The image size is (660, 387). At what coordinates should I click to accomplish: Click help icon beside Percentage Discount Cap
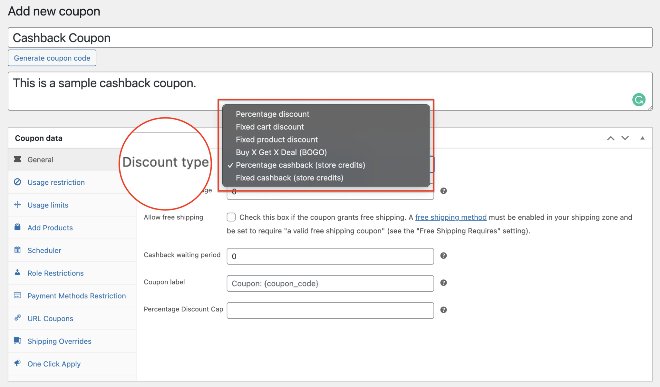tap(443, 310)
